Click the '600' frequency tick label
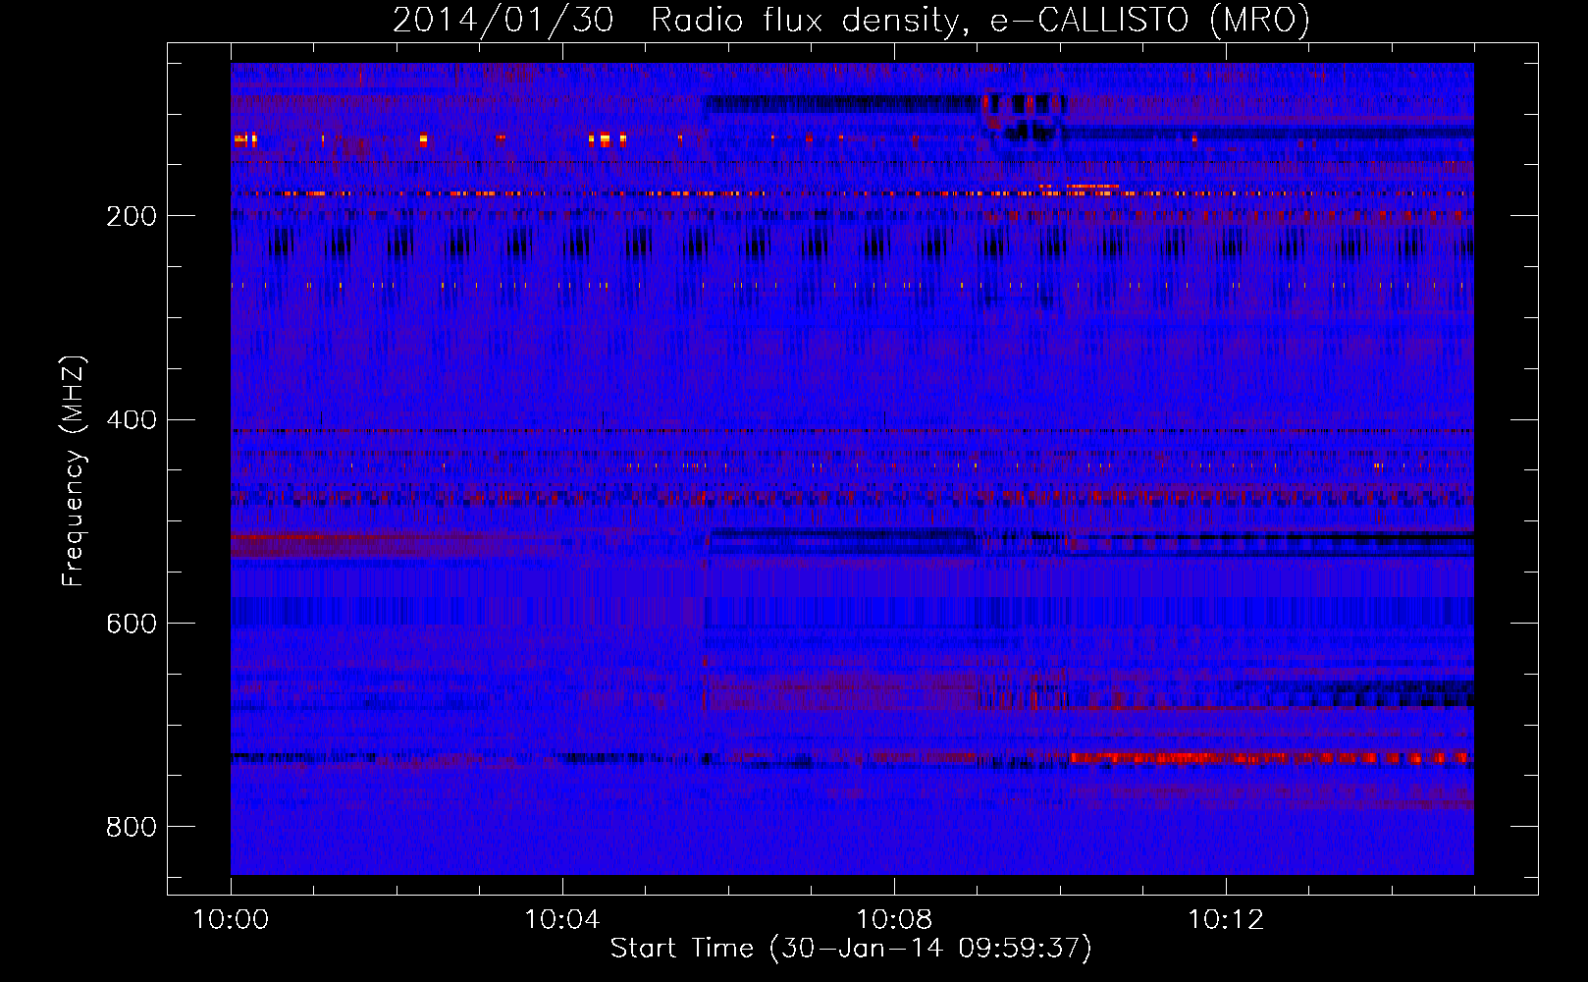The width and height of the screenshot is (1588, 982). click(x=132, y=625)
